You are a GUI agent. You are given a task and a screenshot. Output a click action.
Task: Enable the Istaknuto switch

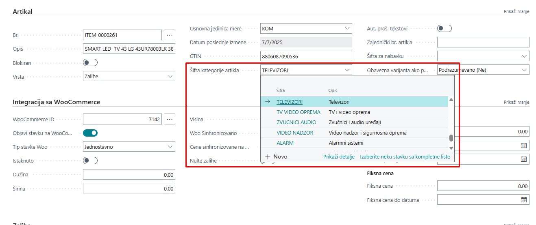90,161
